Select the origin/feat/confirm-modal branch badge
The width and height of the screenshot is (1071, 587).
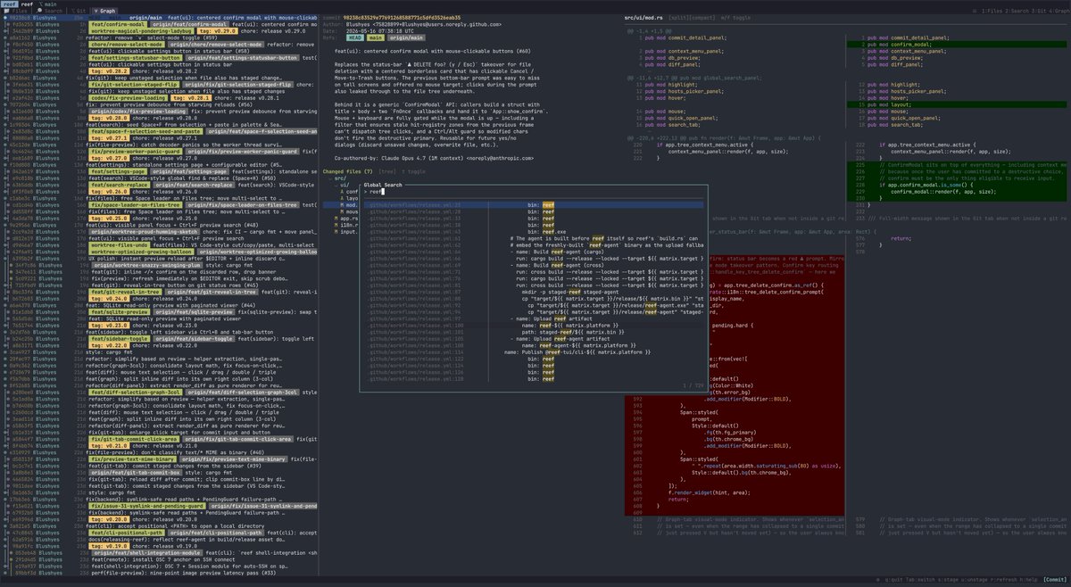[x=190, y=24]
